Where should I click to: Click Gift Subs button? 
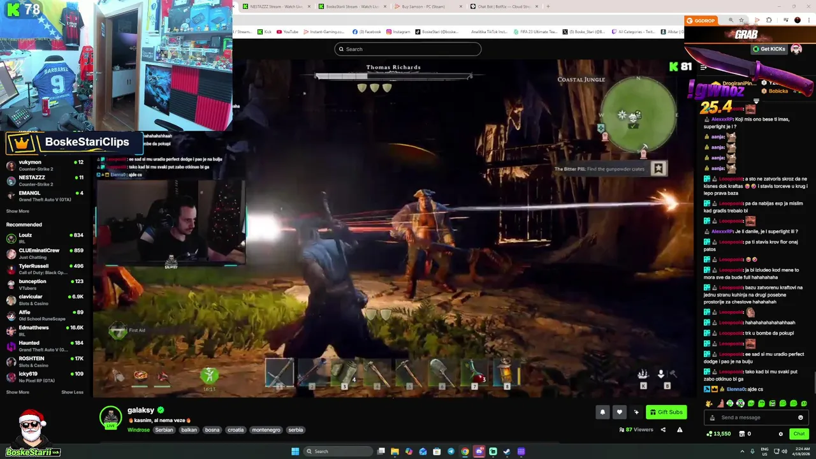(x=666, y=412)
